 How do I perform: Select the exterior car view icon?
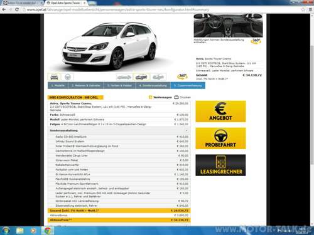54,77
